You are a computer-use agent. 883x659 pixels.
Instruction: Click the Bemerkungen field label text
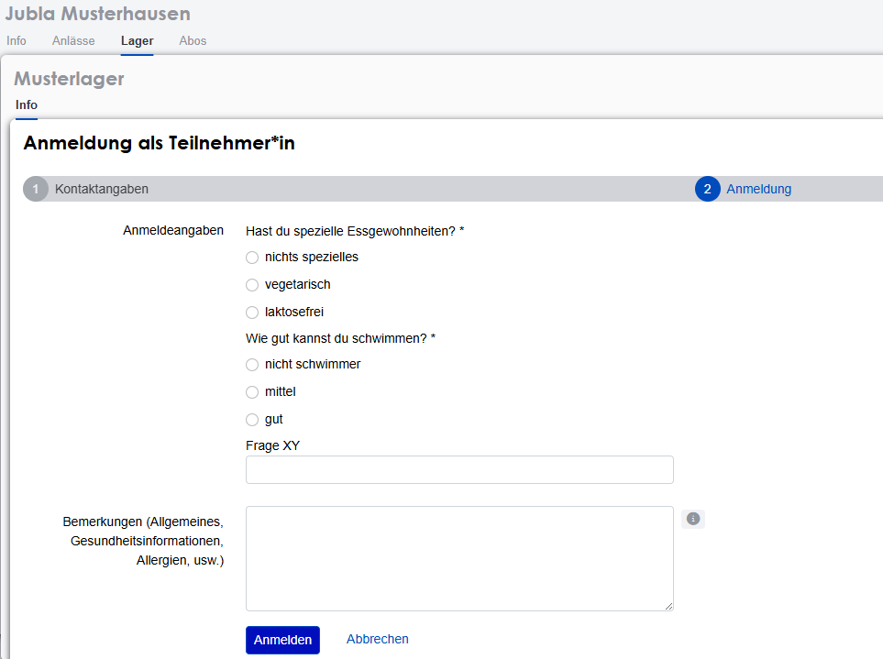(144, 542)
